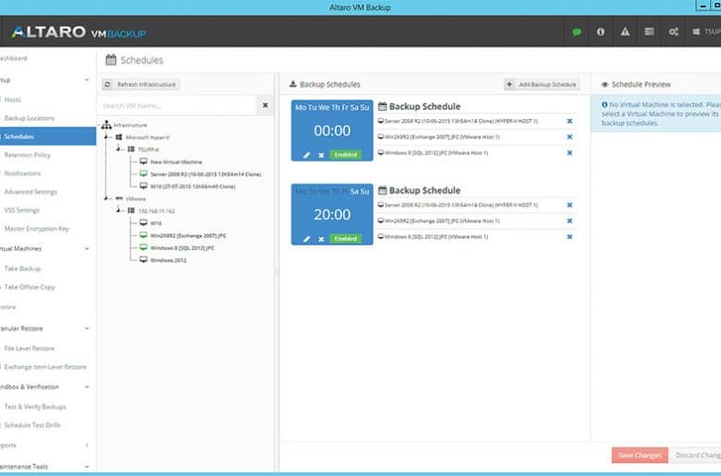Remove Server 2008 R2 from 00:00 schedule
This screenshot has width=721, height=476.
[x=569, y=121]
